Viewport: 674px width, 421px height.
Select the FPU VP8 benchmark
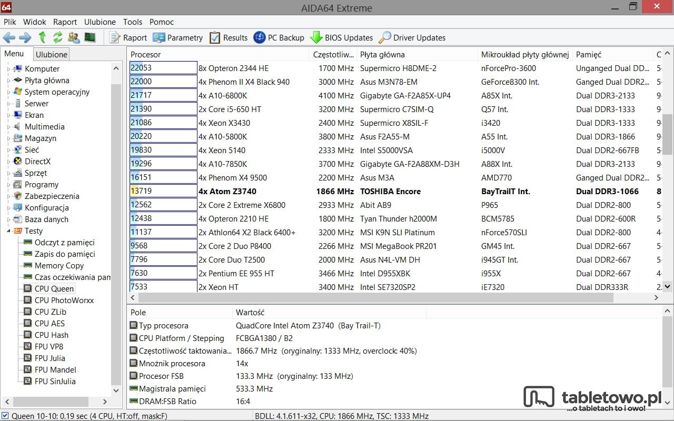pyautogui.click(x=49, y=347)
